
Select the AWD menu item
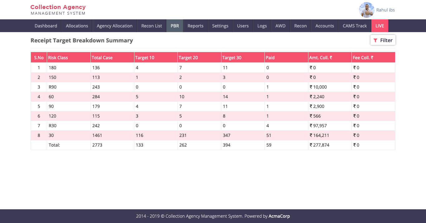pos(280,26)
